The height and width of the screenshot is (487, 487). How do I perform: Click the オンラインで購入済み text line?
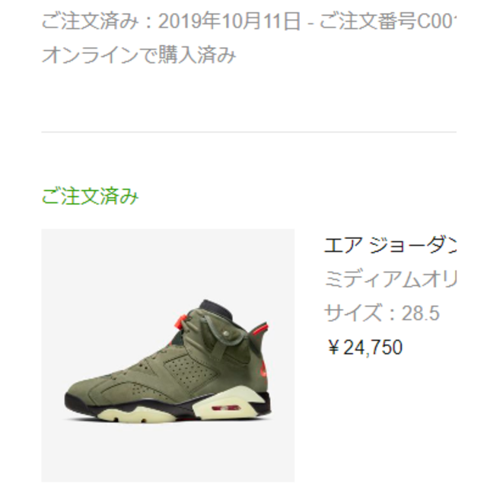click(x=138, y=56)
